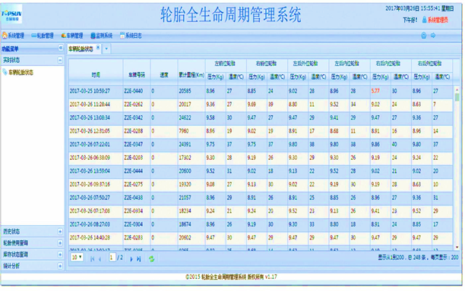
Task: Open the 车辆管理 menu
Action: [72, 36]
